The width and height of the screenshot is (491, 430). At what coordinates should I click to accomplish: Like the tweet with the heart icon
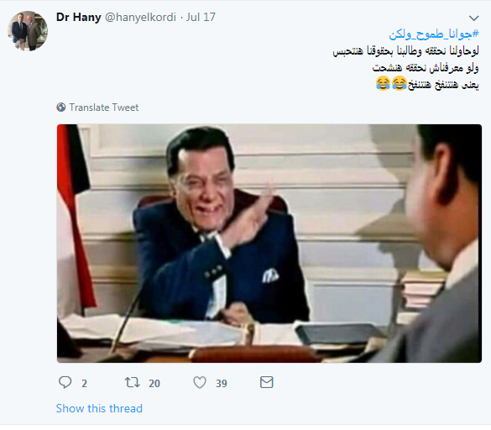point(200,382)
